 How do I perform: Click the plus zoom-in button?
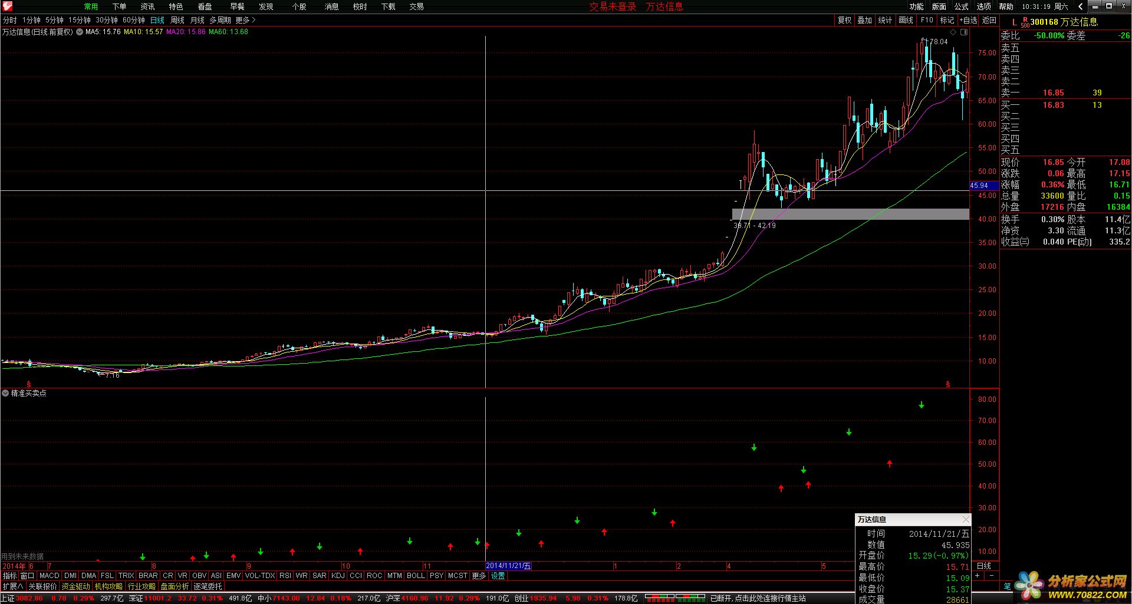tap(978, 576)
